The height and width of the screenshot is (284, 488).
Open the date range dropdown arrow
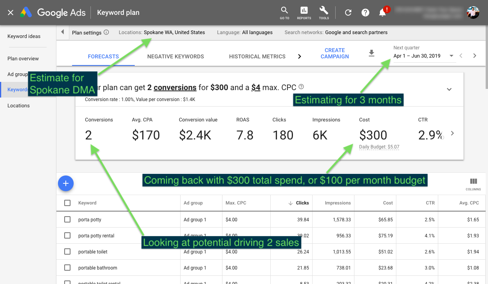[x=451, y=56]
